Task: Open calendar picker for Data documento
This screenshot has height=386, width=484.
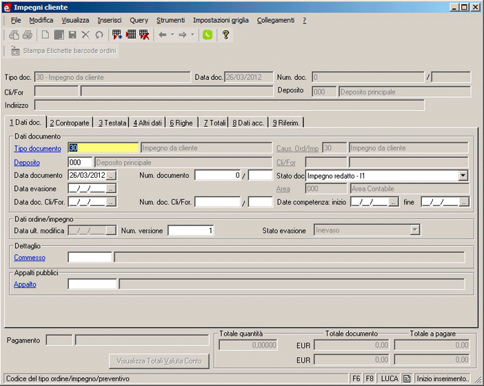Action: pyautogui.click(x=111, y=176)
